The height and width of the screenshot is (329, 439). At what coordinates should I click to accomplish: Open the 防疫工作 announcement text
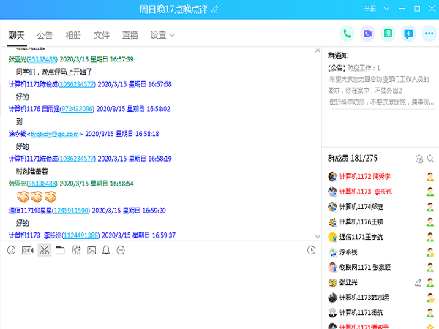(x=380, y=85)
